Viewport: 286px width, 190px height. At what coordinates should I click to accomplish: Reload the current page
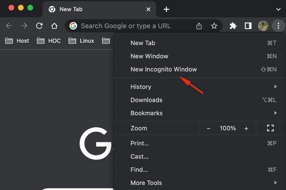(x=39, y=26)
